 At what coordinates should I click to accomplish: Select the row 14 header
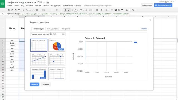pos(3,72)
